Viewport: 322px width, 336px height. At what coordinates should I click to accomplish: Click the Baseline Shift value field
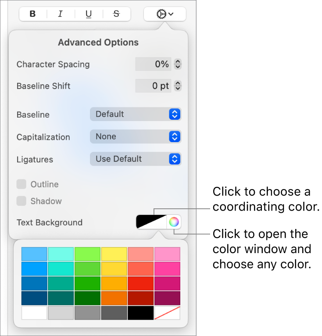click(153, 86)
